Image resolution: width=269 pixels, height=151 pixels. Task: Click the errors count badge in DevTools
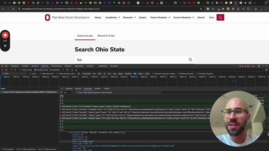coord(241,66)
